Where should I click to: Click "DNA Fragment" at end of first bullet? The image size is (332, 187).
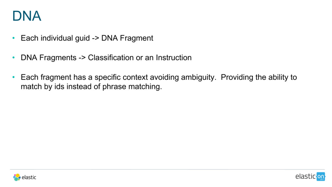point(127,38)
